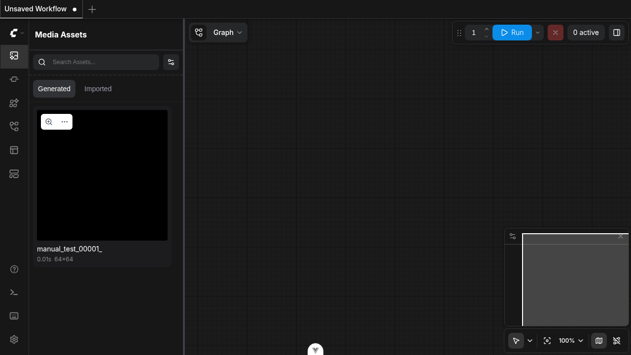Toggle the console terminal icon
This screenshot has width=631, height=355.
click(x=14, y=292)
